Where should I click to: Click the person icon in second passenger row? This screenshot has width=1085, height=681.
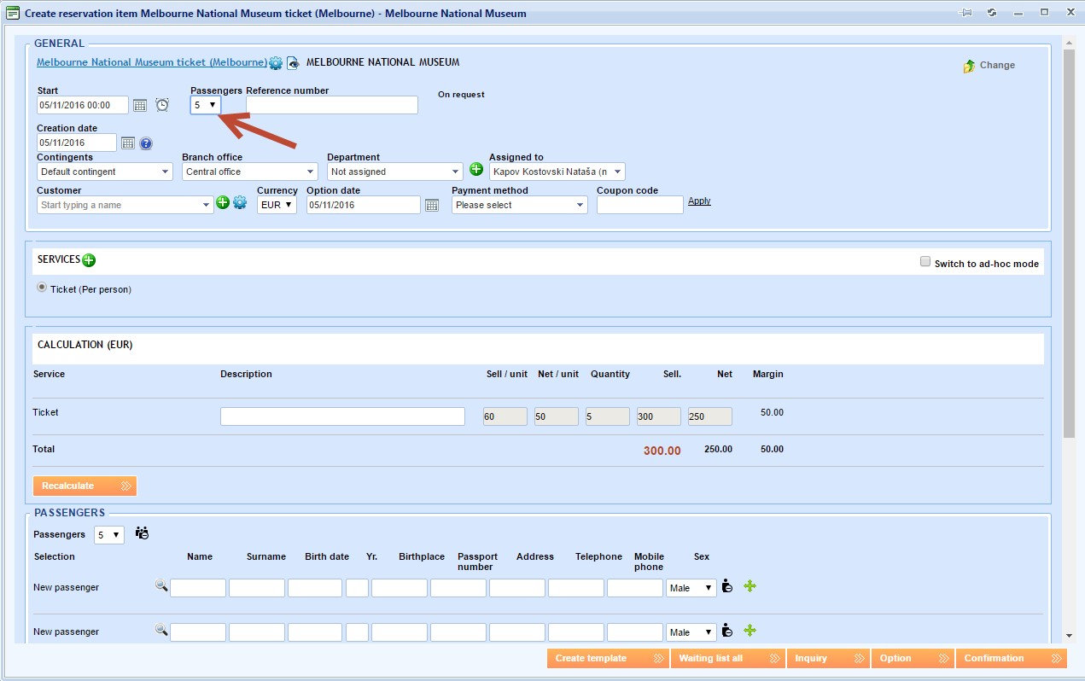(x=727, y=630)
